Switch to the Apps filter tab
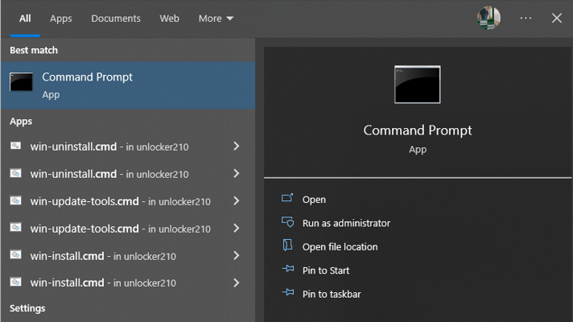Viewport: 573px width, 322px height. [x=60, y=19]
